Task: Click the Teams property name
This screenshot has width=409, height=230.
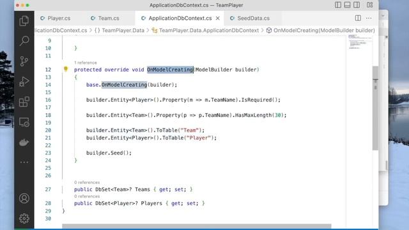Action: (x=143, y=189)
